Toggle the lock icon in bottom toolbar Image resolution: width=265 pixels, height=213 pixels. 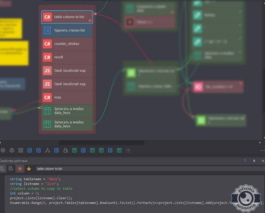[x=66, y=150]
